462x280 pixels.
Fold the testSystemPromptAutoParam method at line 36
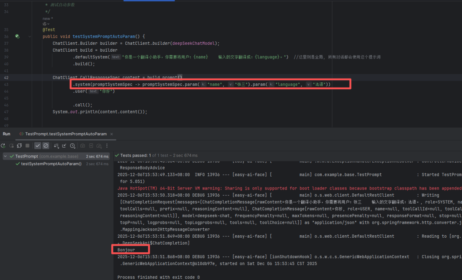30,37
